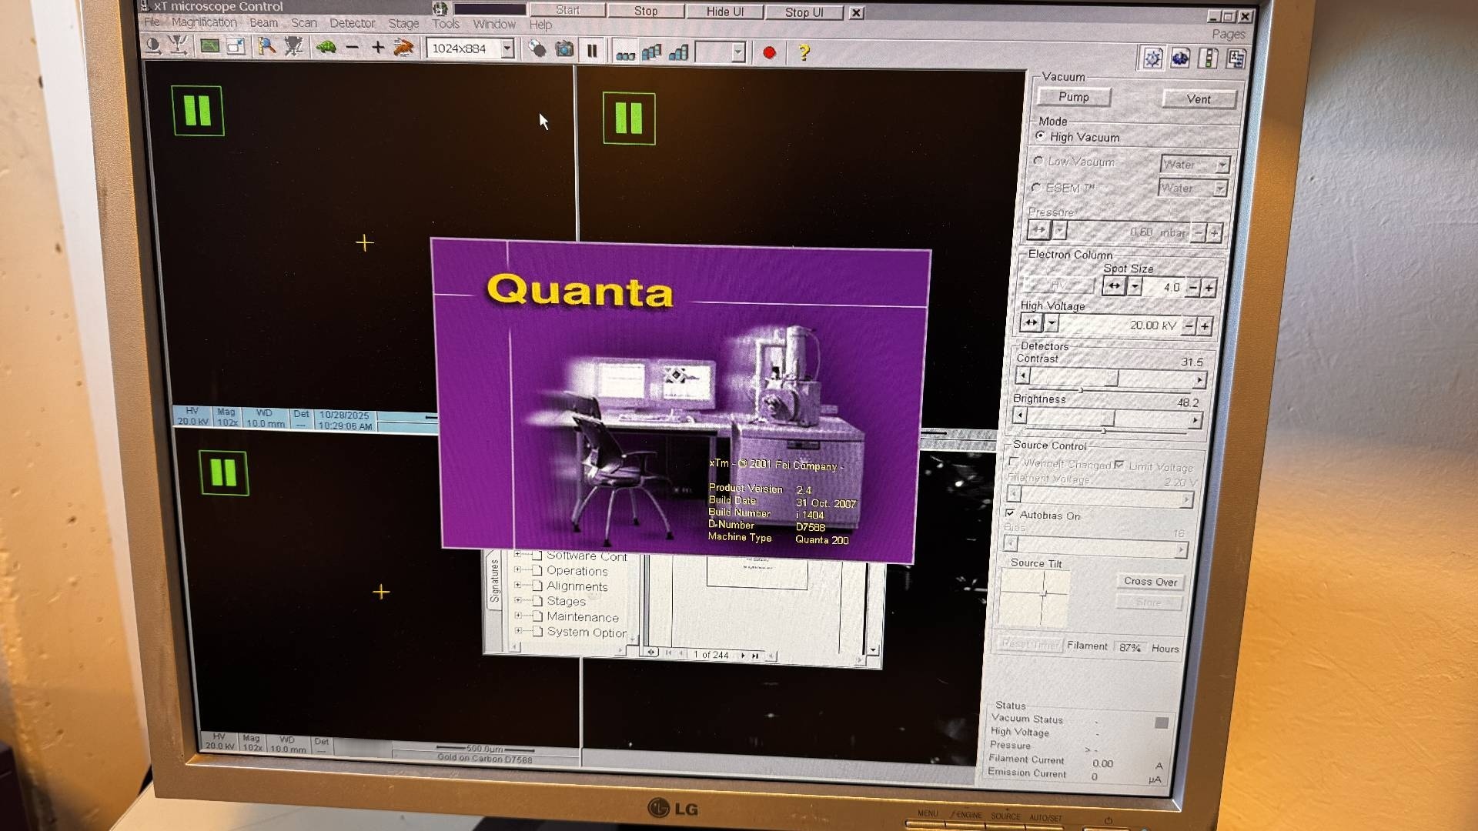
Task: Open the 1024x884 resolution dropdown
Action: point(507,48)
